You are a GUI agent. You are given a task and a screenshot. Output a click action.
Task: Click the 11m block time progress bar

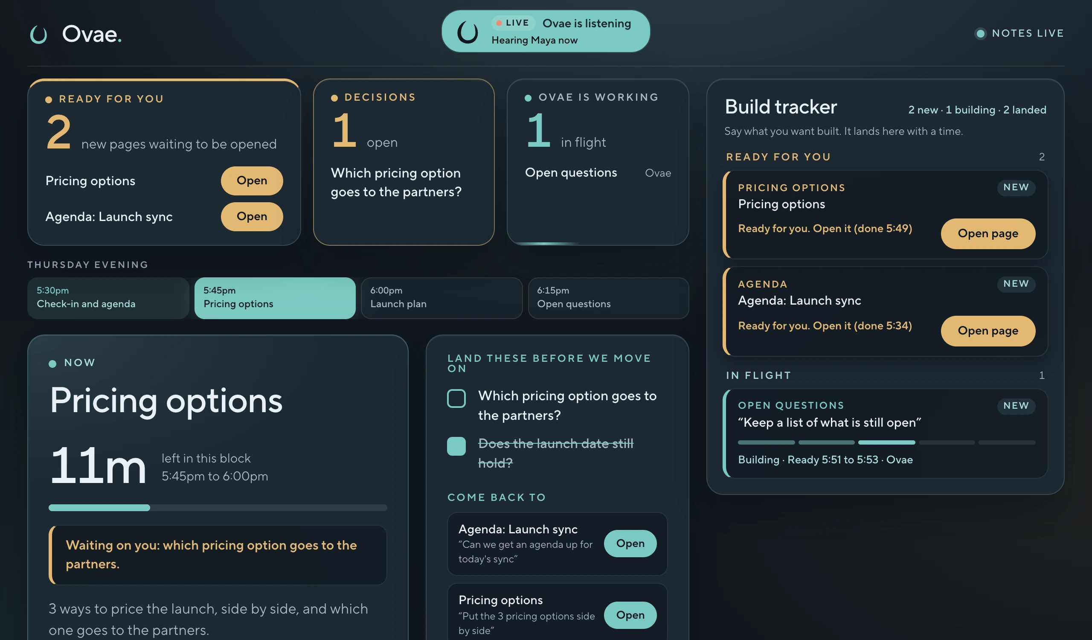click(218, 508)
